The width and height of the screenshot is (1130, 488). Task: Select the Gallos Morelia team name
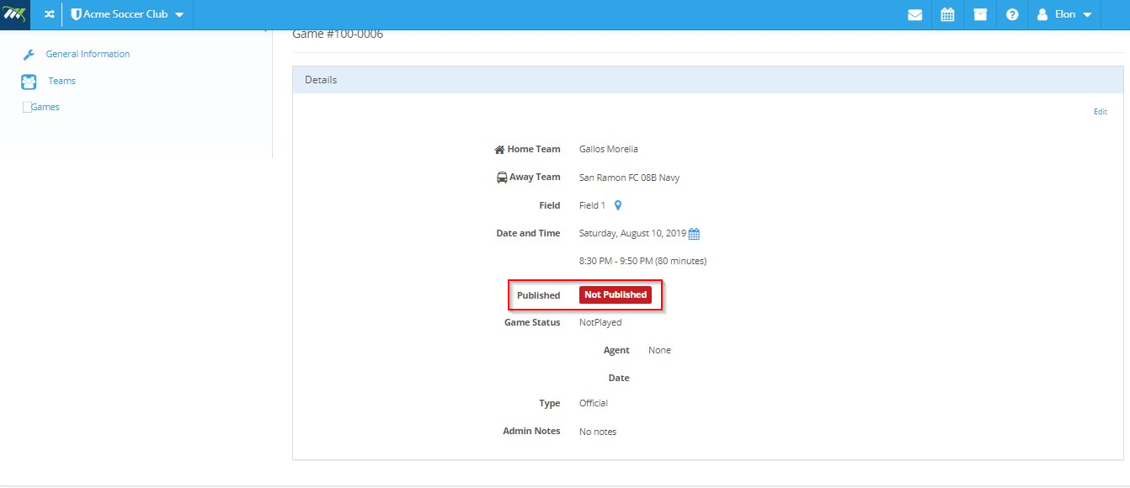(609, 149)
